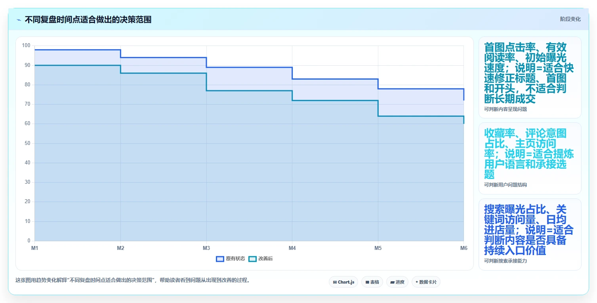Viewport: 597px width, 303px height.
Task: Click the chart title 不同复盘时间点适合做出的决策范围
Action: coord(88,20)
